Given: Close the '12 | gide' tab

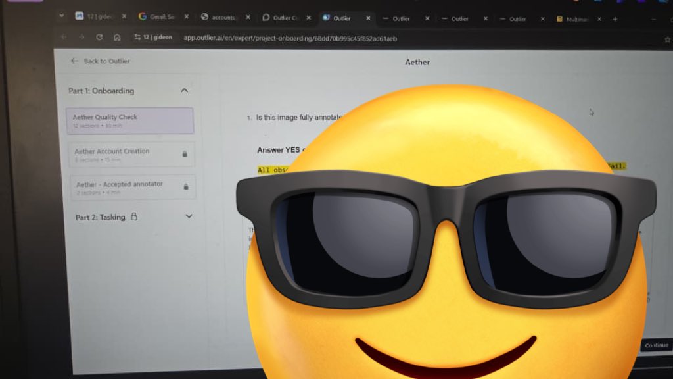Looking at the screenshot, I should [x=124, y=16].
